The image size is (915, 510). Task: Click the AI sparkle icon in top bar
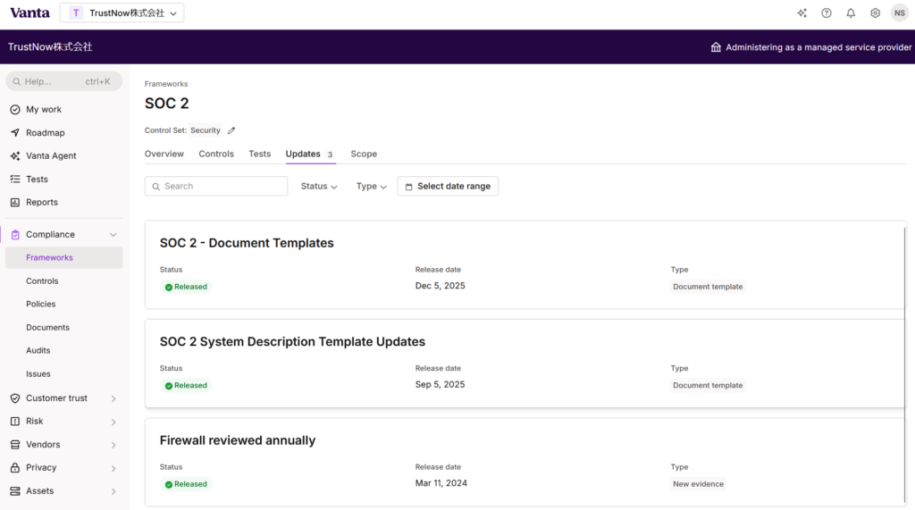802,13
